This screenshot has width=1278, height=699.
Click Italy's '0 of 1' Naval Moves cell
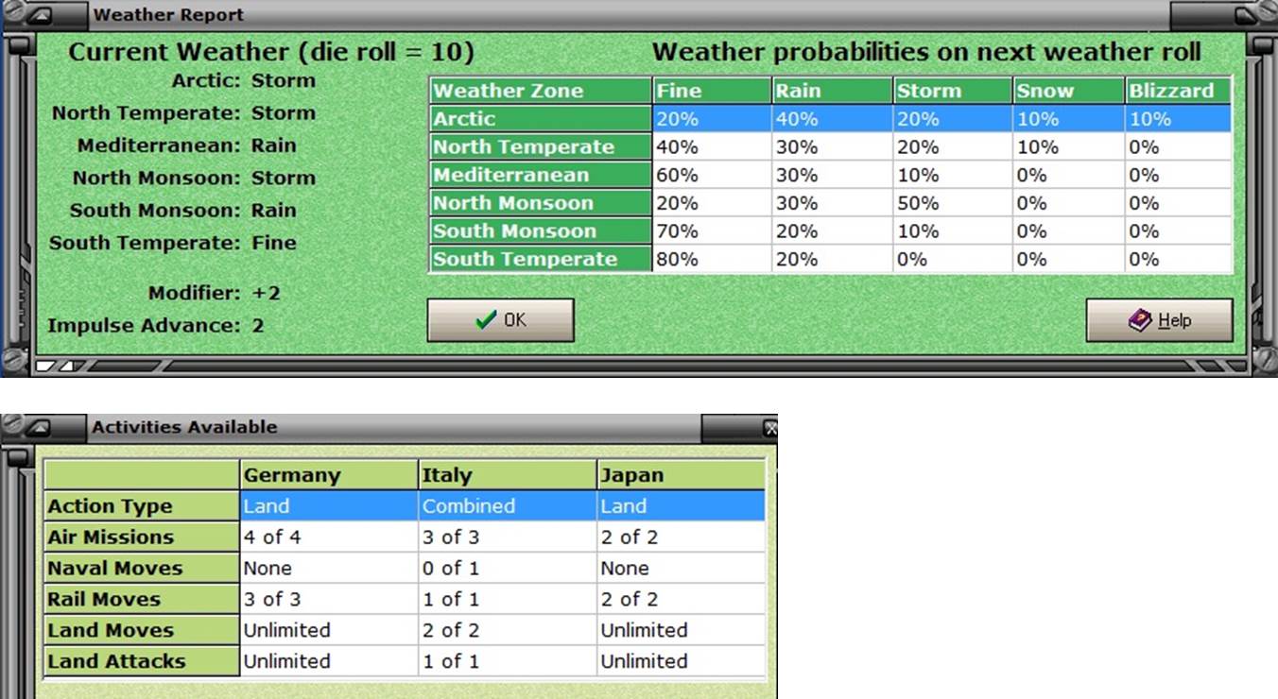click(507, 569)
